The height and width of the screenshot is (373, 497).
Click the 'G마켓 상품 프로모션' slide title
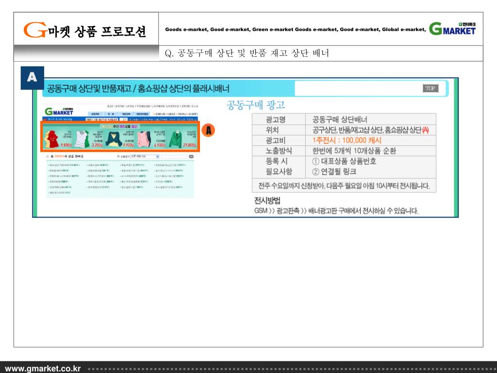click(84, 30)
